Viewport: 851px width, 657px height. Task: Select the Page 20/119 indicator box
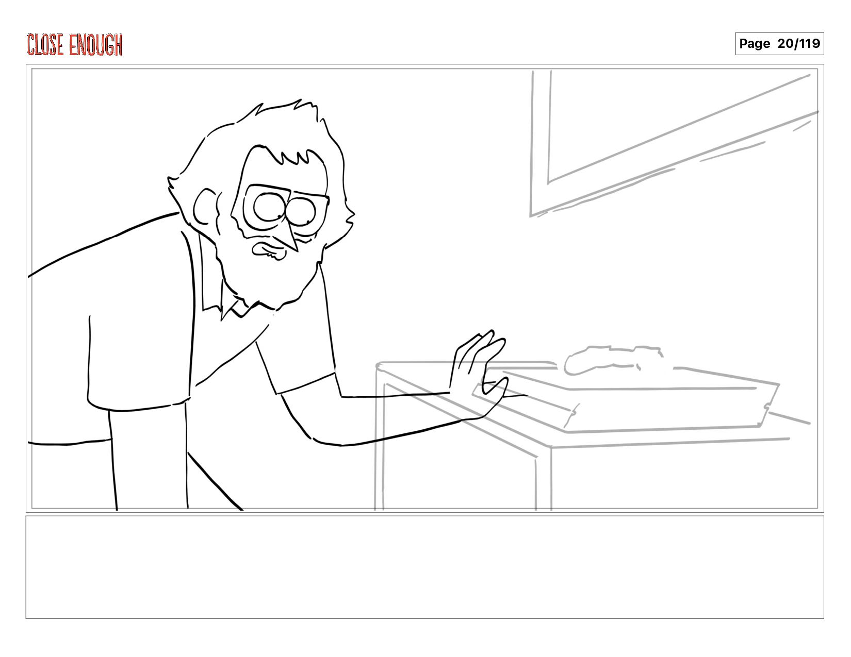pyautogui.click(x=779, y=44)
